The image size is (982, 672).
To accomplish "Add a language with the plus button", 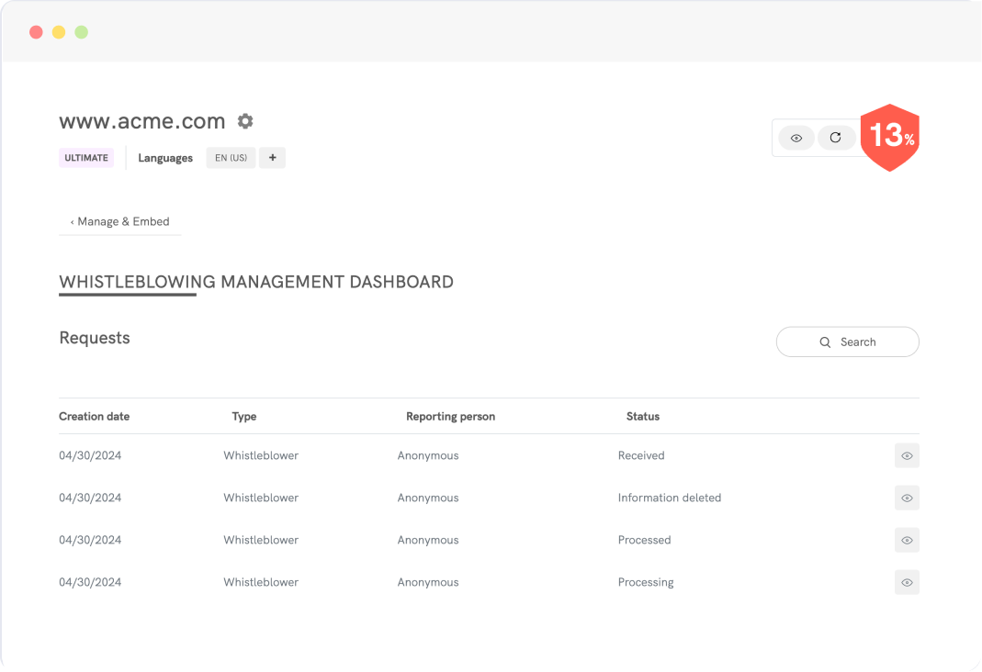I will point(272,158).
